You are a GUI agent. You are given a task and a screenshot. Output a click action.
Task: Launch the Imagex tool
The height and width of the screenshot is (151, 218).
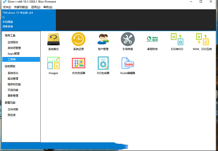click(53, 65)
